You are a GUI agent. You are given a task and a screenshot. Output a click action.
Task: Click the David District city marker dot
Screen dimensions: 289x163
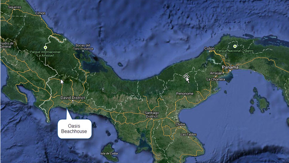[73, 101]
